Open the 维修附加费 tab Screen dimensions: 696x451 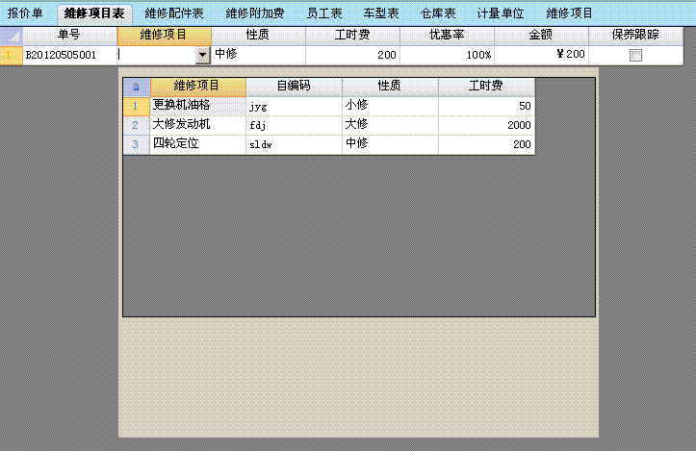pyautogui.click(x=255, y=13)
